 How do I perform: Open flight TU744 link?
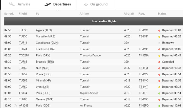(x=23, y=49)
